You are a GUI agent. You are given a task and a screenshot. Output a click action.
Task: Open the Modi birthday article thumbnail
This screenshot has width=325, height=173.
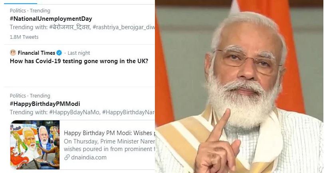click(35, 145)
